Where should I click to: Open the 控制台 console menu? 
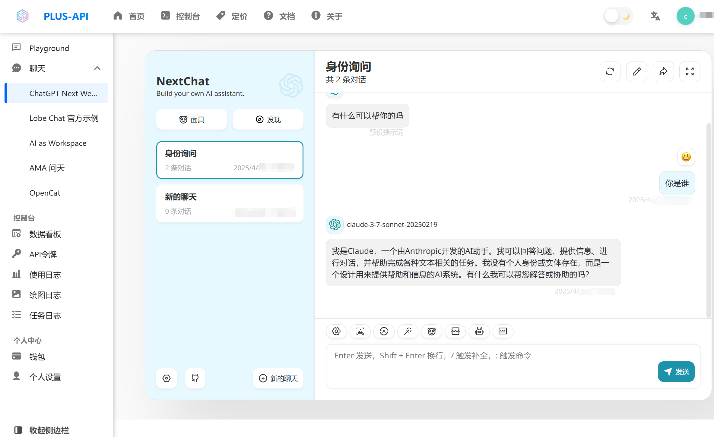click(x=180, y=16)
